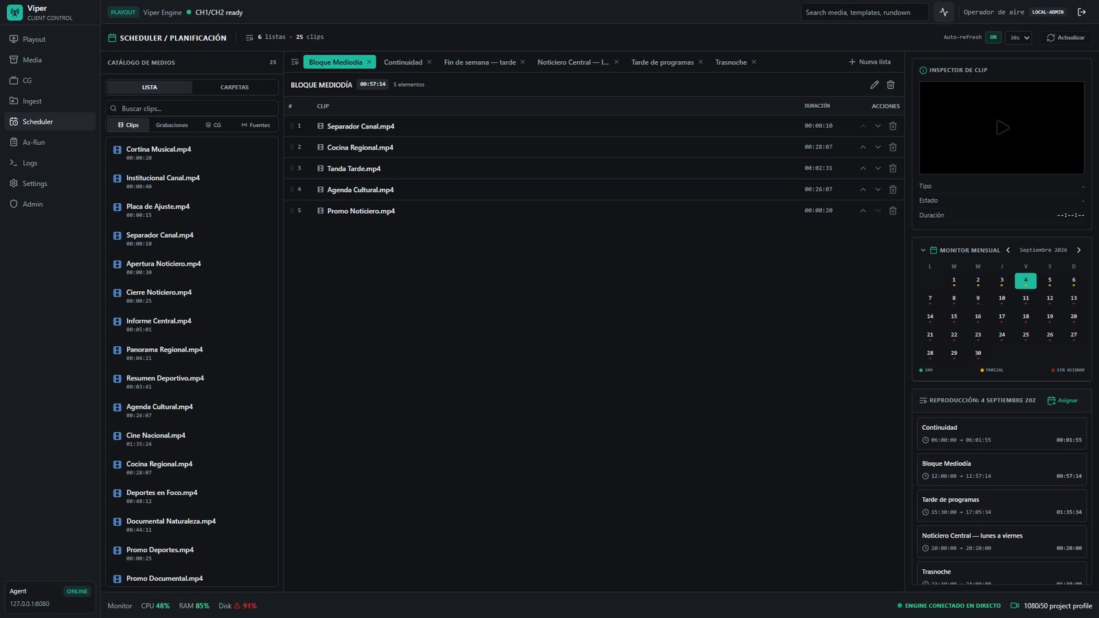Play the clip inspector preview
The image size is (1099, 618).
(x=1002, y=128)
